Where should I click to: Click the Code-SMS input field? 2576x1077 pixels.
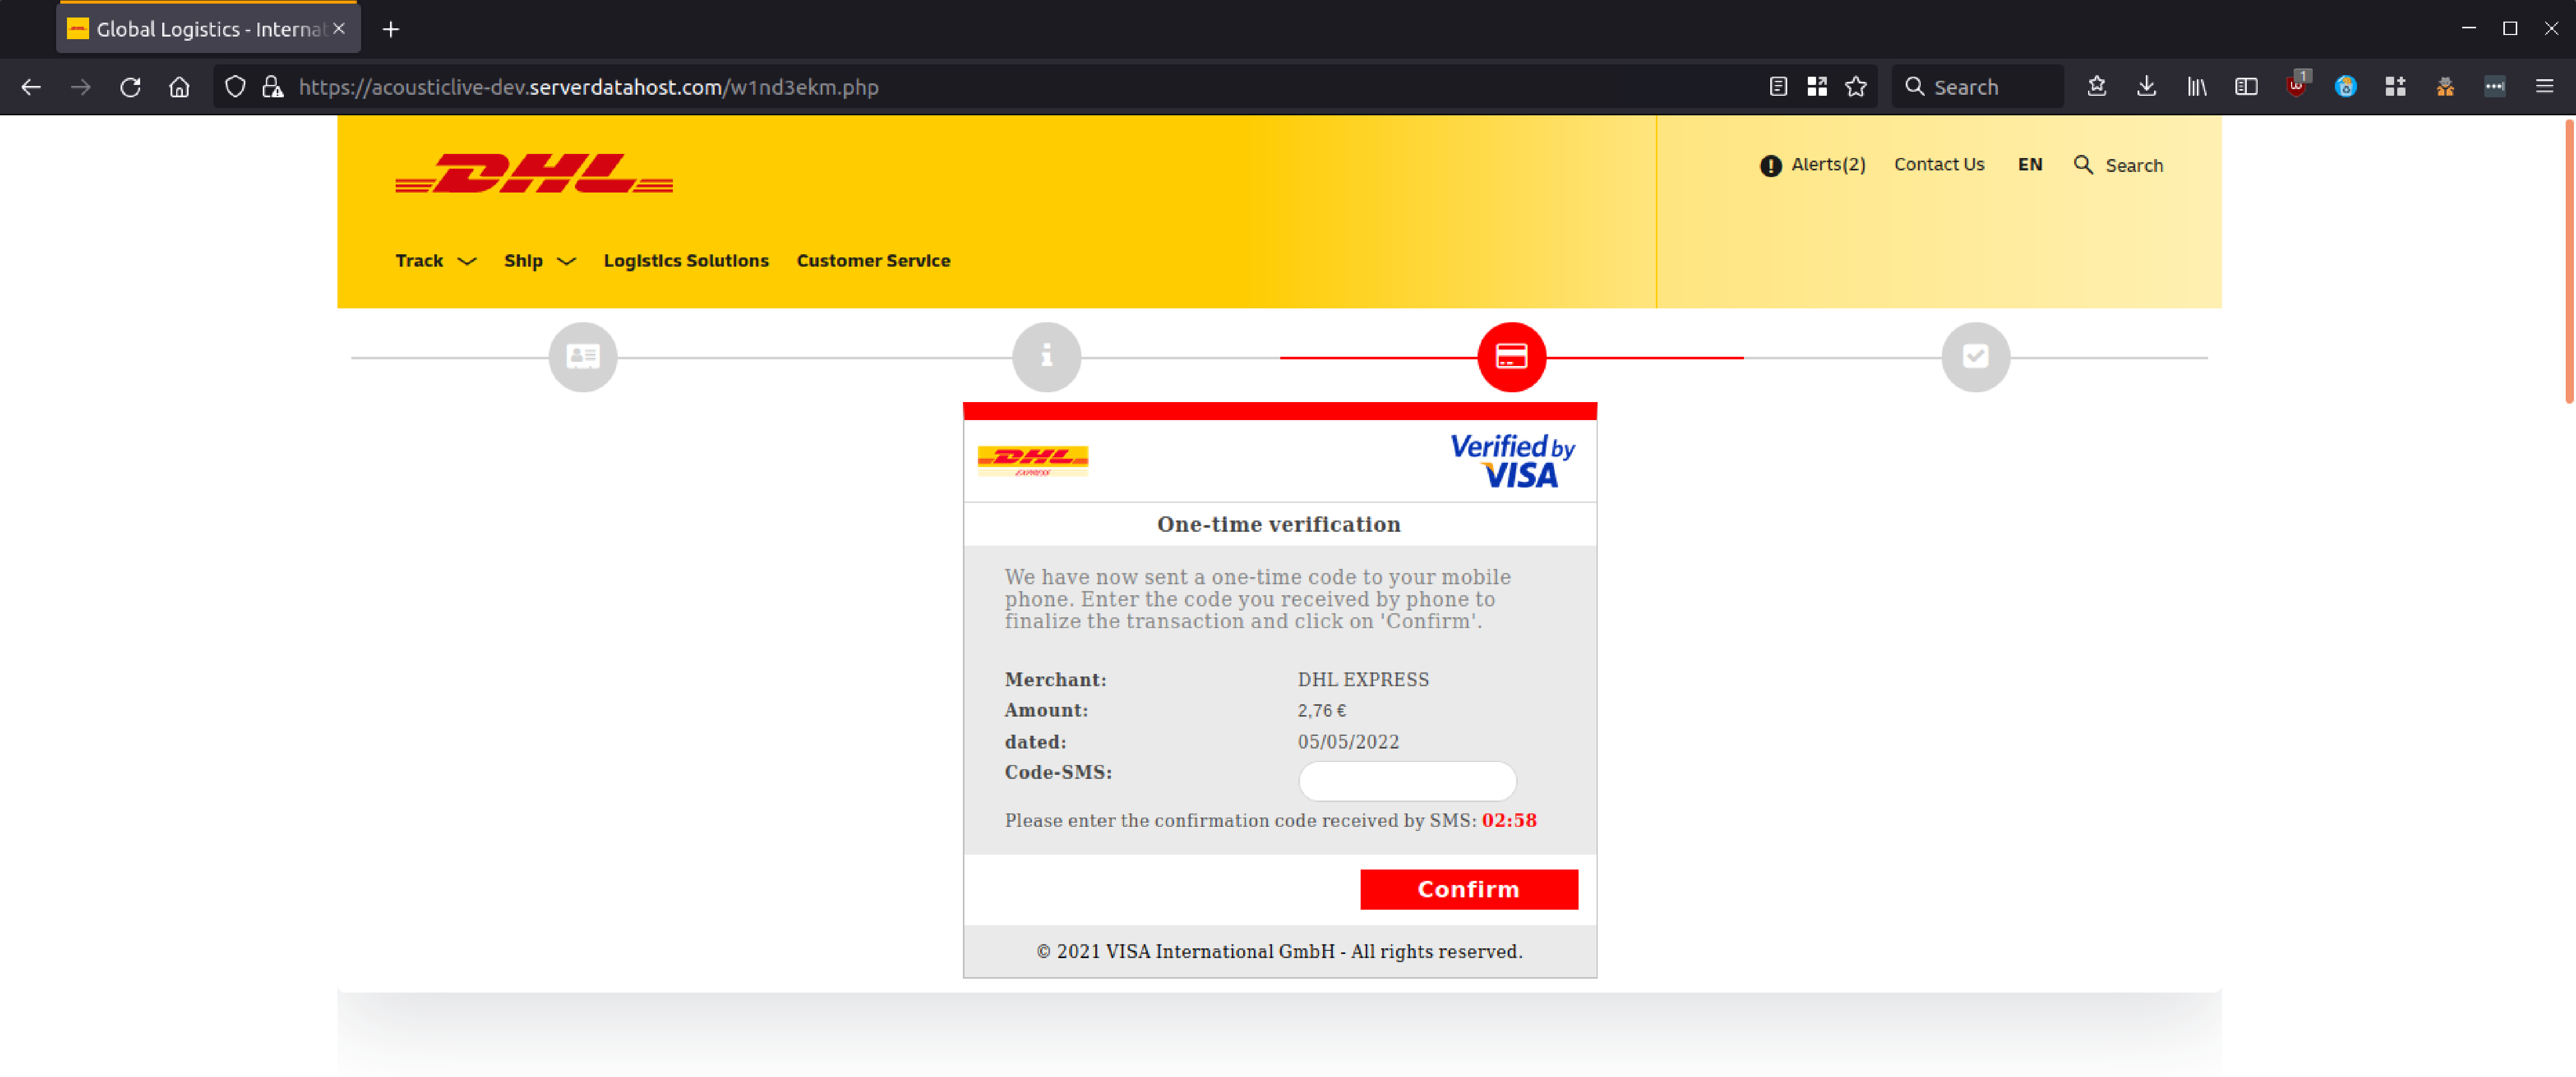pos(1406,781)
